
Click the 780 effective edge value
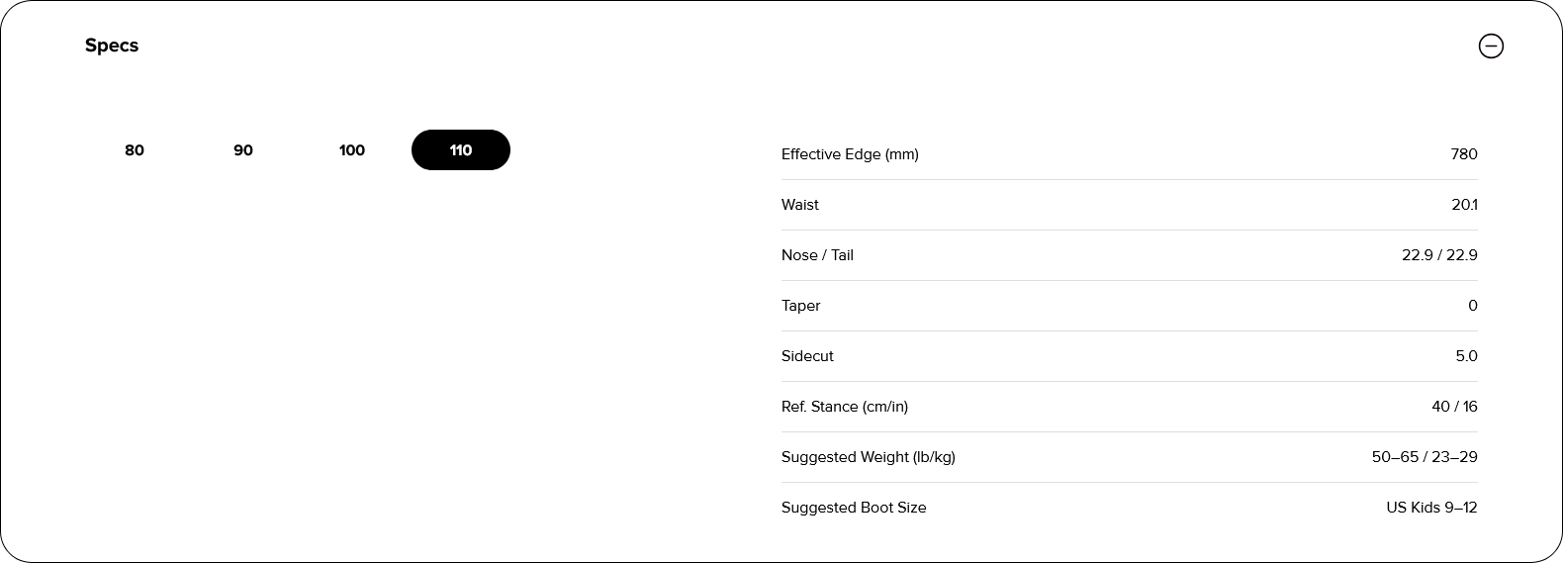(1463, 154)
